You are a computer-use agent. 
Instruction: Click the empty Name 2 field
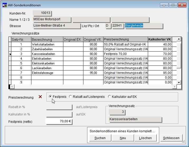[91, 19]
